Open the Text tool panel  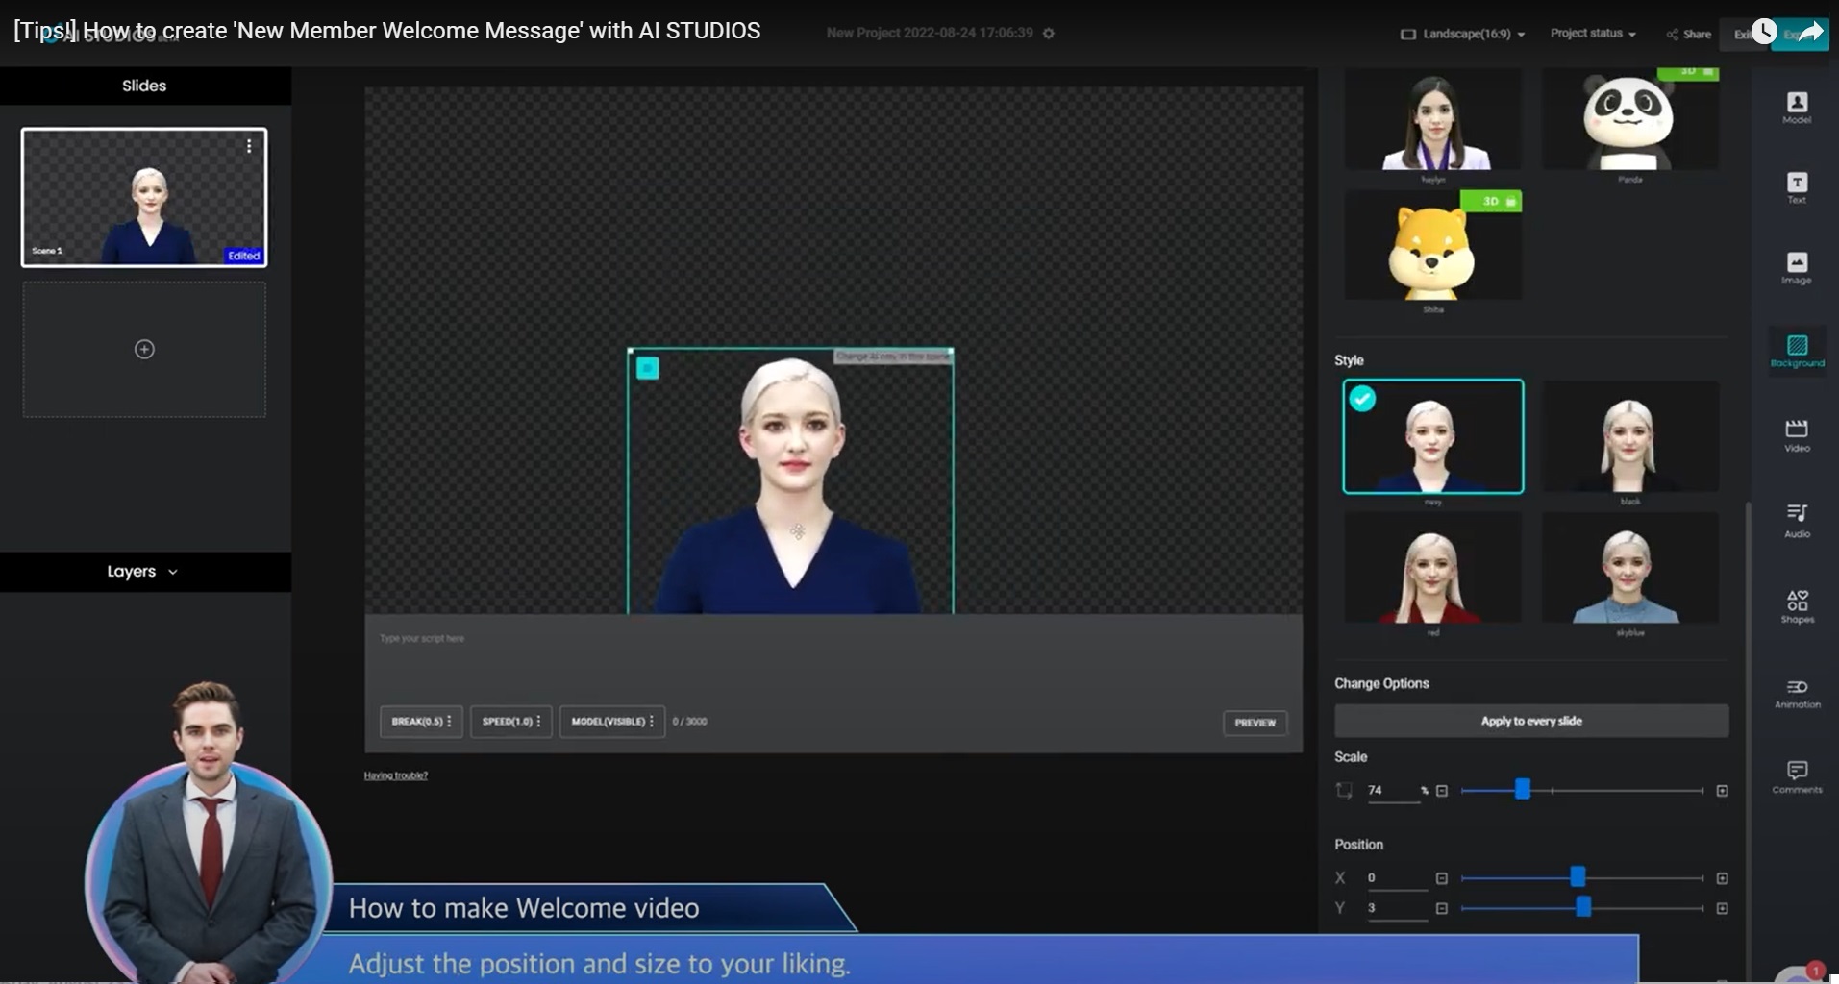[1797, 187]
